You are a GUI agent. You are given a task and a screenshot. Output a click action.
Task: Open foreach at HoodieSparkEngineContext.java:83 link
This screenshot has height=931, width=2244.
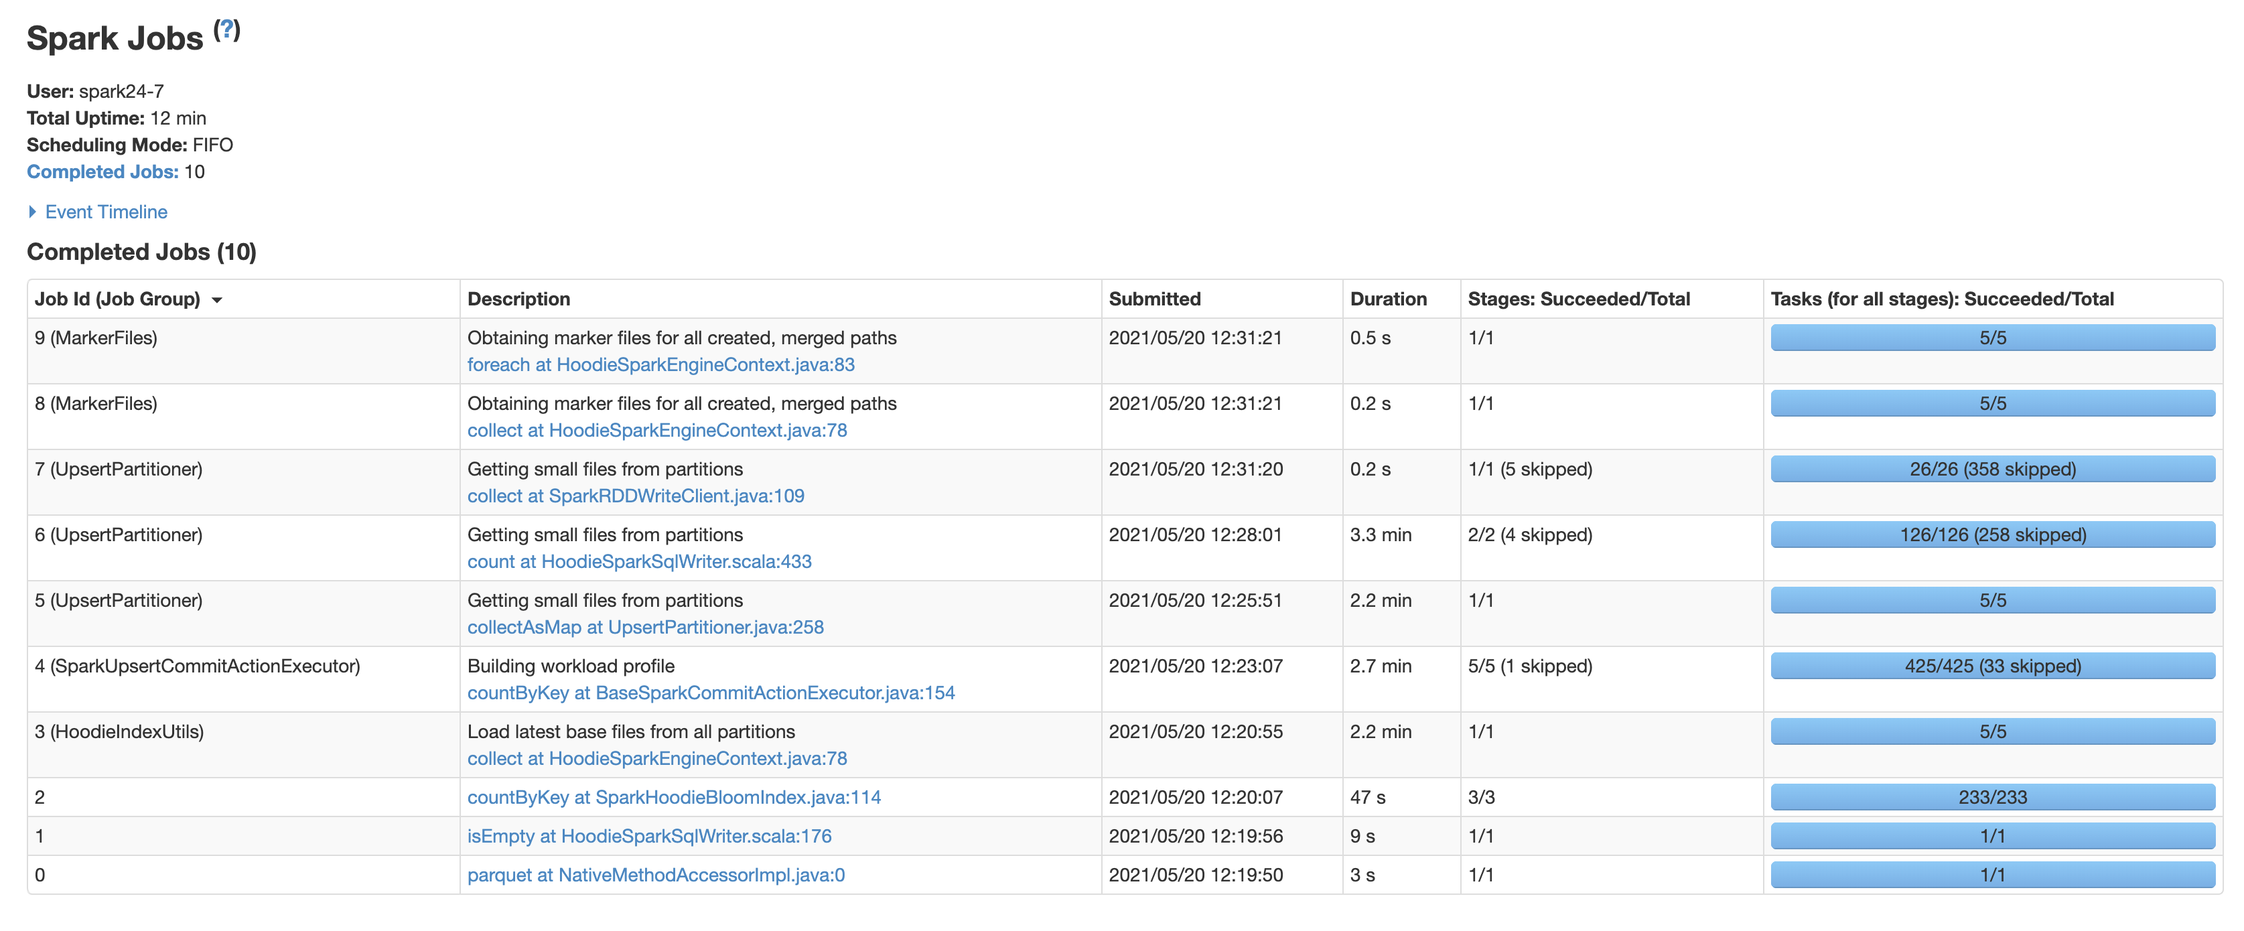point(660,365)
